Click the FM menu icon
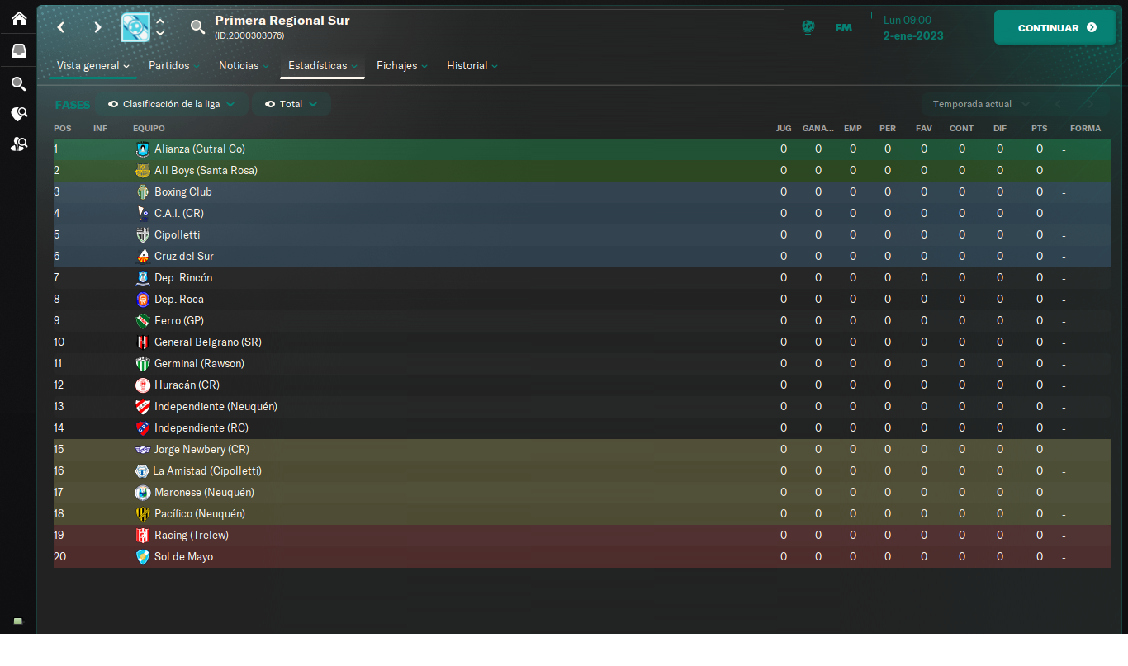The height and width of the screenshot is (666, 1128). [x=843, y=27]
